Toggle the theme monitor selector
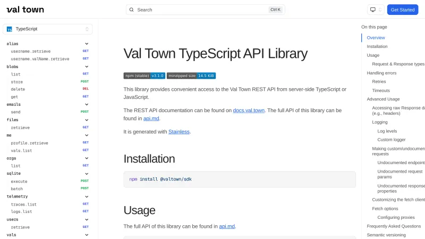The height and width of the screenshot is (239, 425). pyautogui.click(x=376, y=10)
